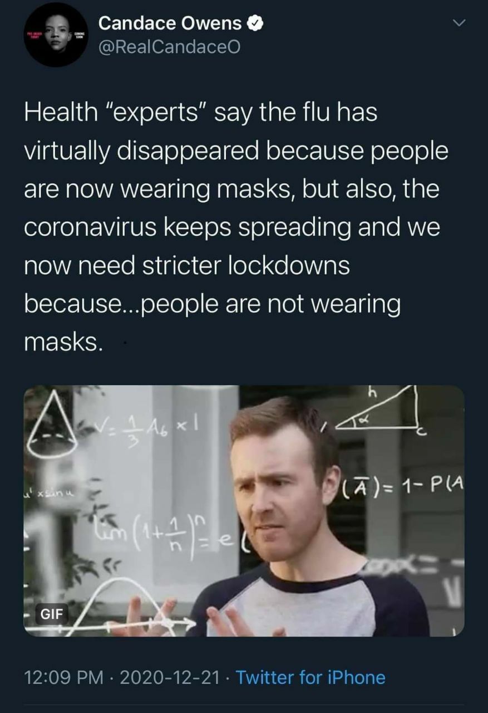Click the final word masks. in tweet
The width and height of the screenshot is (488, 713).
coord(63,342)
